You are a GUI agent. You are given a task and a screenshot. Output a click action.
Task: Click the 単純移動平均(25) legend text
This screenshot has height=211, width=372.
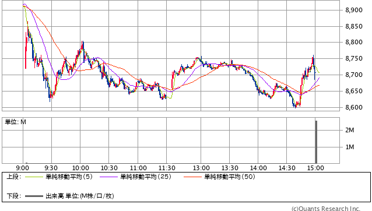(146, 177)
